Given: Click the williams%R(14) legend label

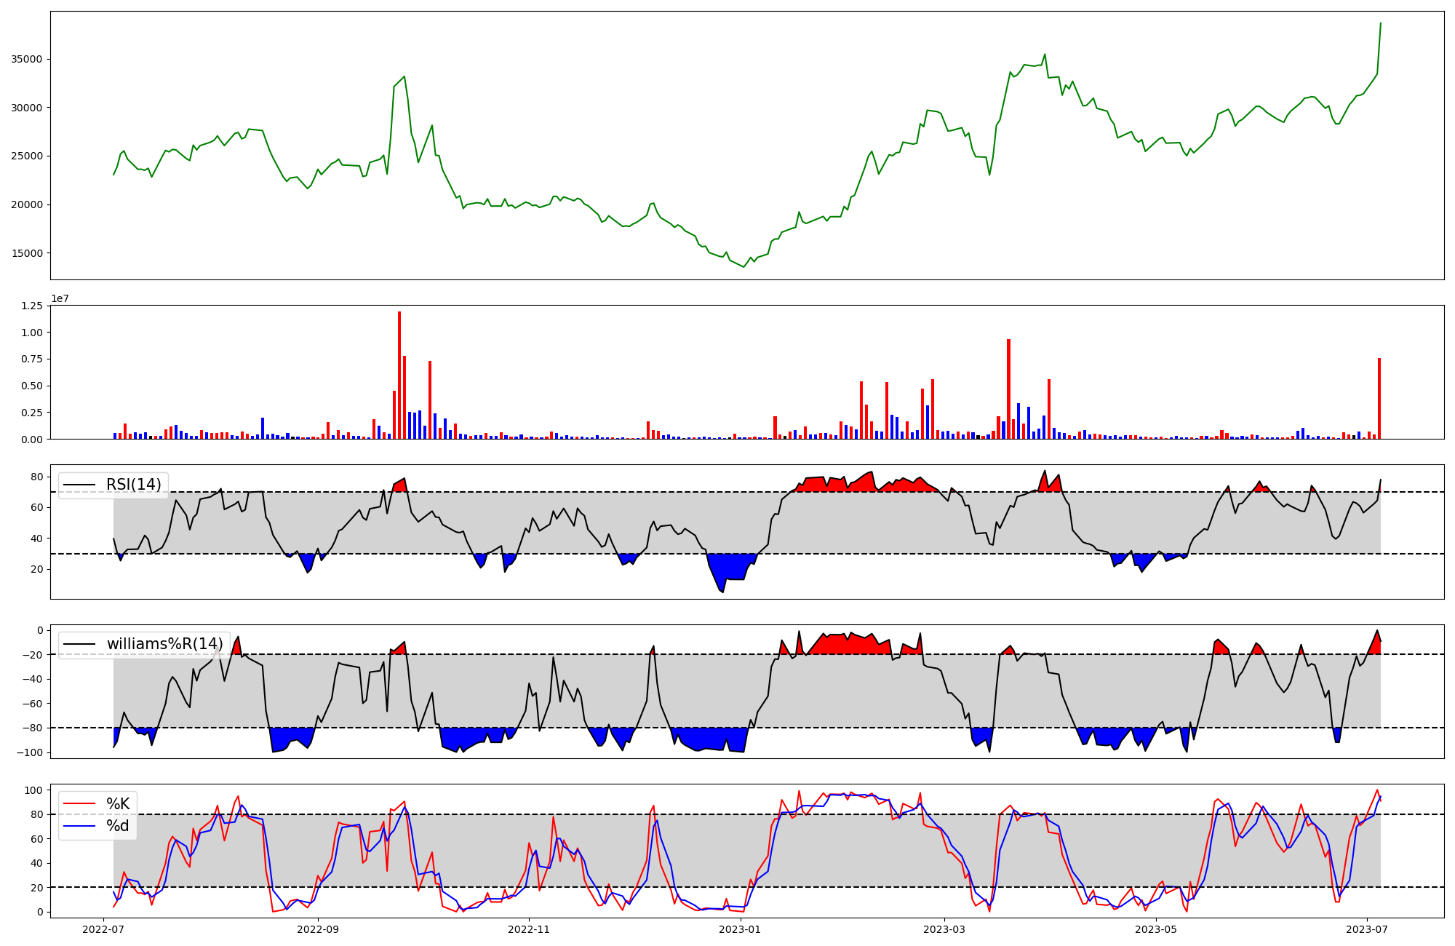Looking at the screenshot, I should coord(164,644).
